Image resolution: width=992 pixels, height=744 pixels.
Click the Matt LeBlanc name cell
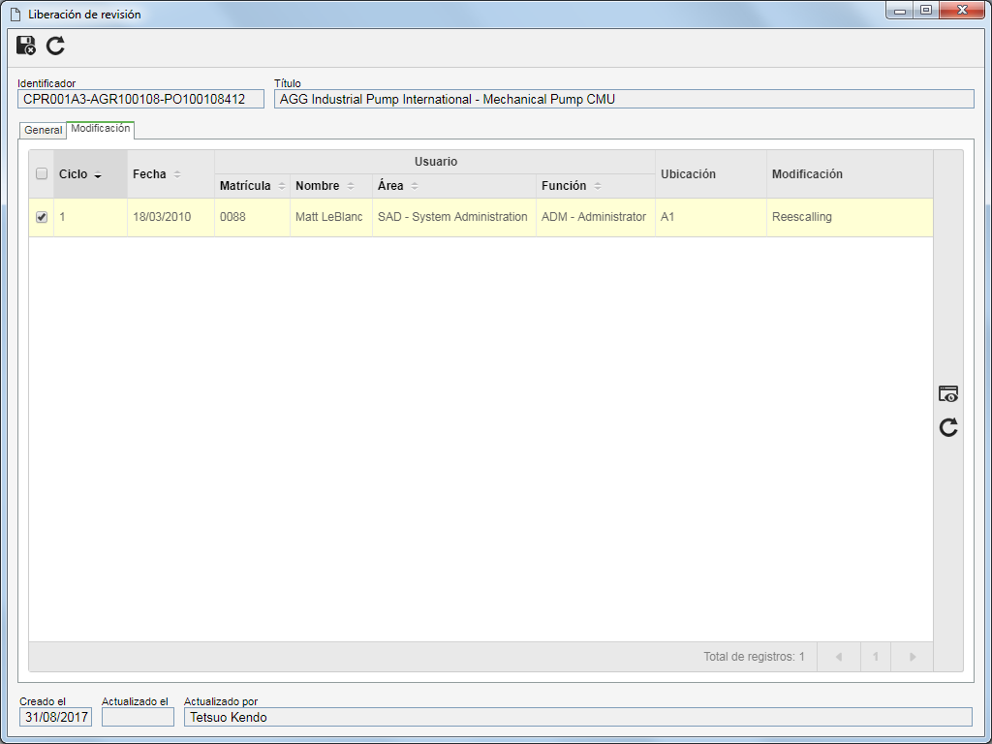331,217
